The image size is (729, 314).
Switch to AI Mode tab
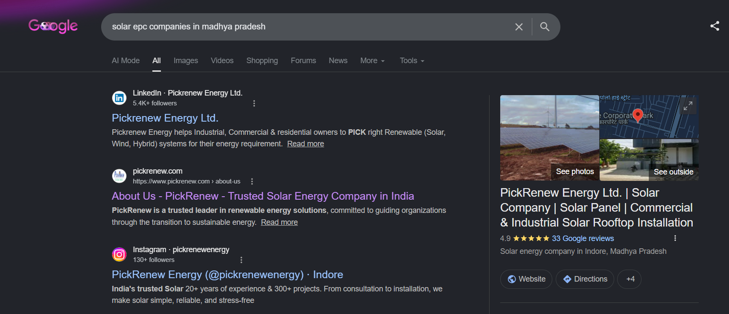(125, 61)
